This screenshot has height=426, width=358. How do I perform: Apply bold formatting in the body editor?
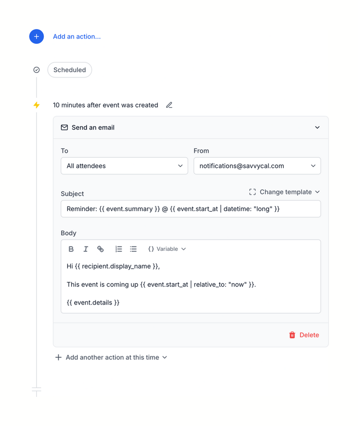pos(71,249)
